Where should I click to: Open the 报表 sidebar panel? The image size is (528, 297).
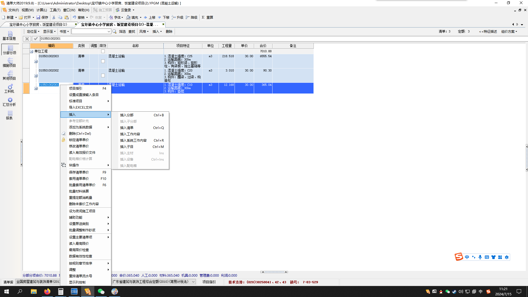(x=9, y=115)
